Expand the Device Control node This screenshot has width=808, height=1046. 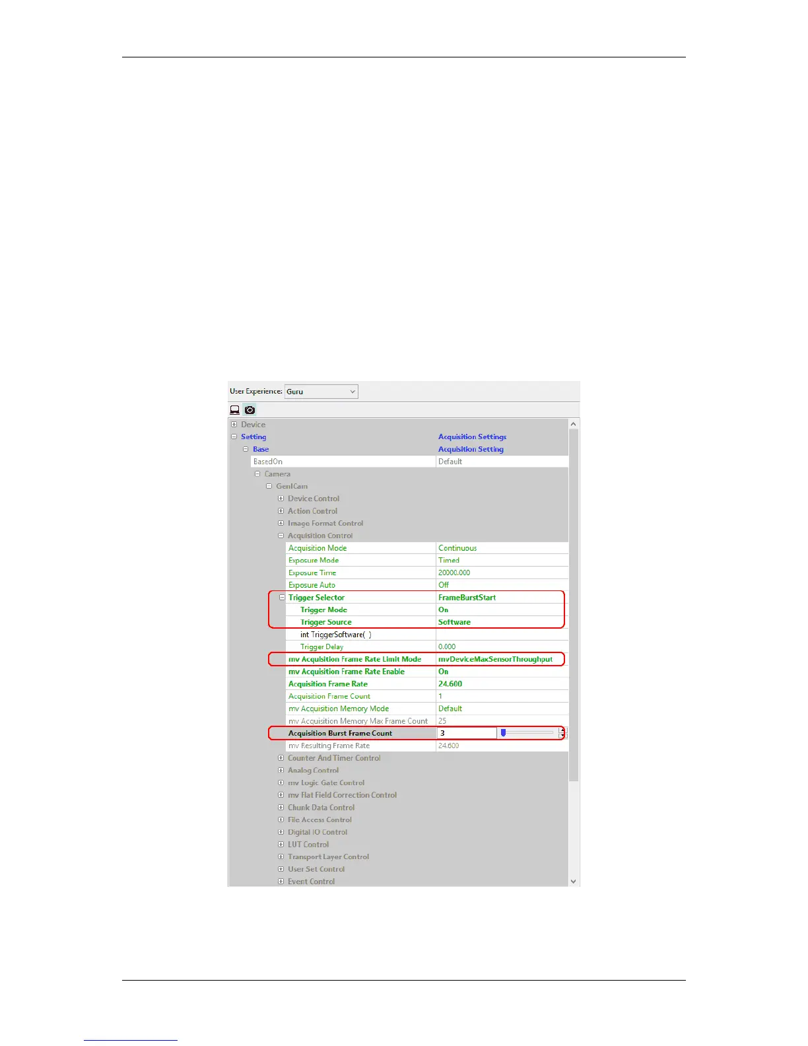tap(281, 499)
